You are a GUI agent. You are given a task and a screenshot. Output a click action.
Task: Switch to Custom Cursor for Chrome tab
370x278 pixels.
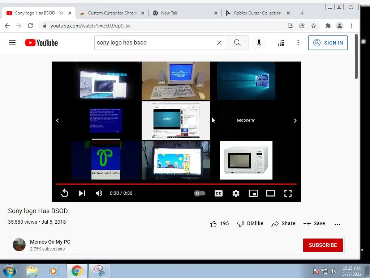[x=112, y=13]
